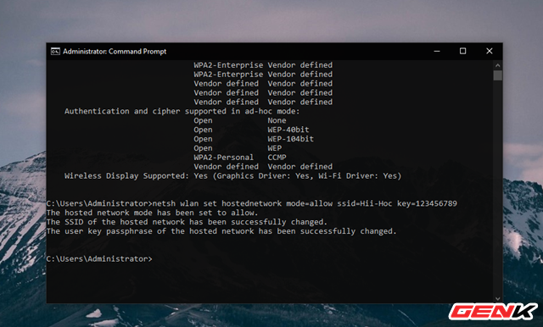This screenshot has width=543, height=327.
Task: Click the 'None' cipher entry
Action: click(x=277, y=120)
